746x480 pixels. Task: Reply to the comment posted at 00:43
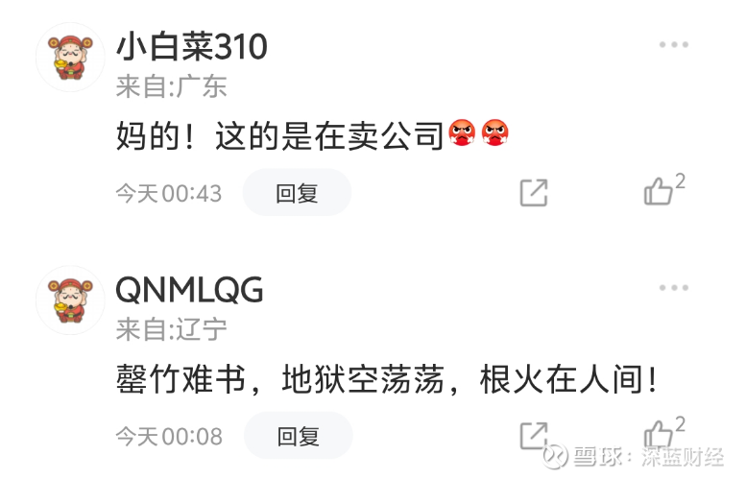tap(297, 193)
